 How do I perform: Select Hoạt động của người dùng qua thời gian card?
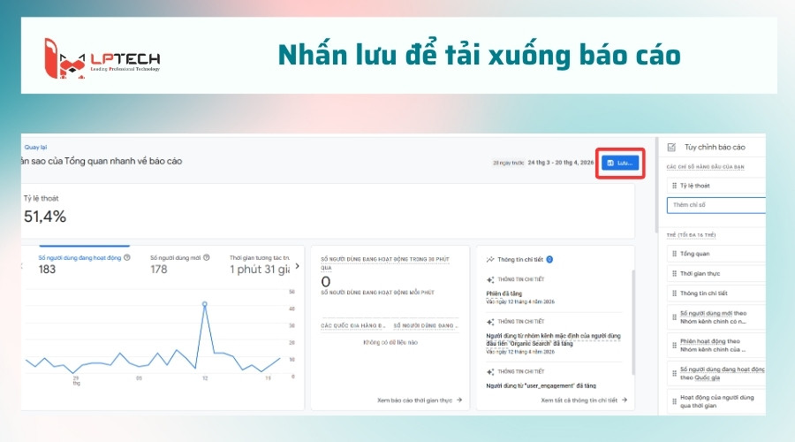click(x=715, y=401)
